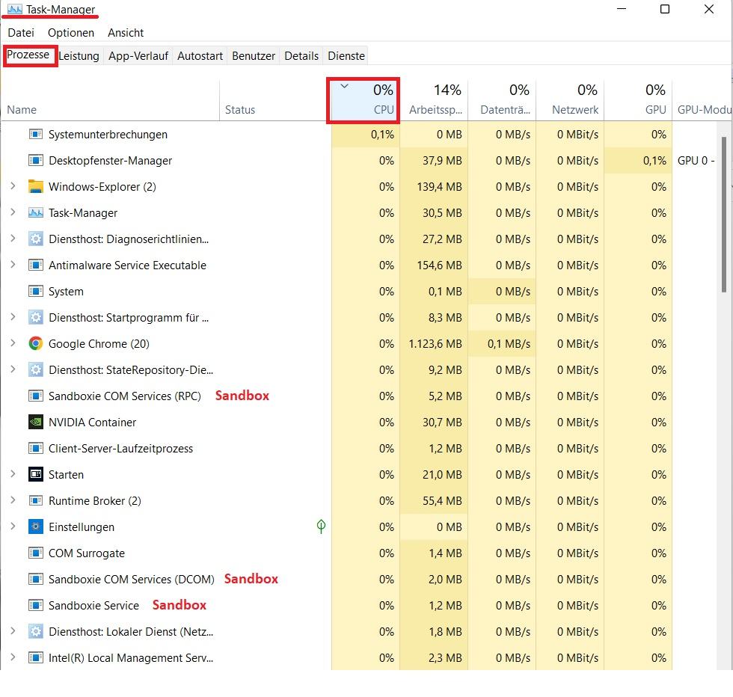Image resolution: width=733 pixels, height=697 pixels.
Task: Click the Diagnoserichtlinien Diensthost gear icon
Action: [x=36, y=239]
